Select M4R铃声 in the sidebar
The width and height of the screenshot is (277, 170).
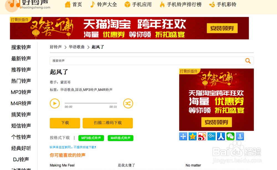21,103
